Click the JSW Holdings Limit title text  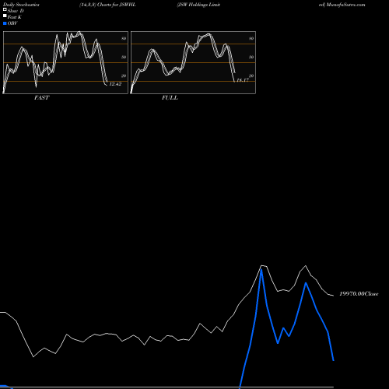tap(198, 5)
